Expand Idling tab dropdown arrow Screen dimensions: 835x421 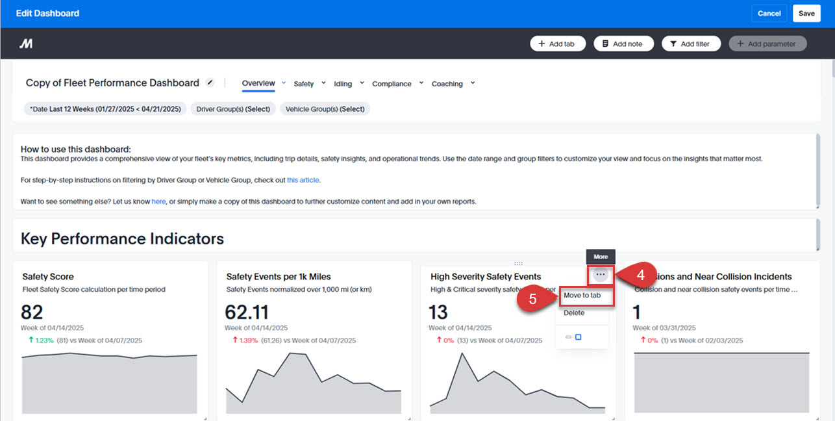(x=362, y=83)
